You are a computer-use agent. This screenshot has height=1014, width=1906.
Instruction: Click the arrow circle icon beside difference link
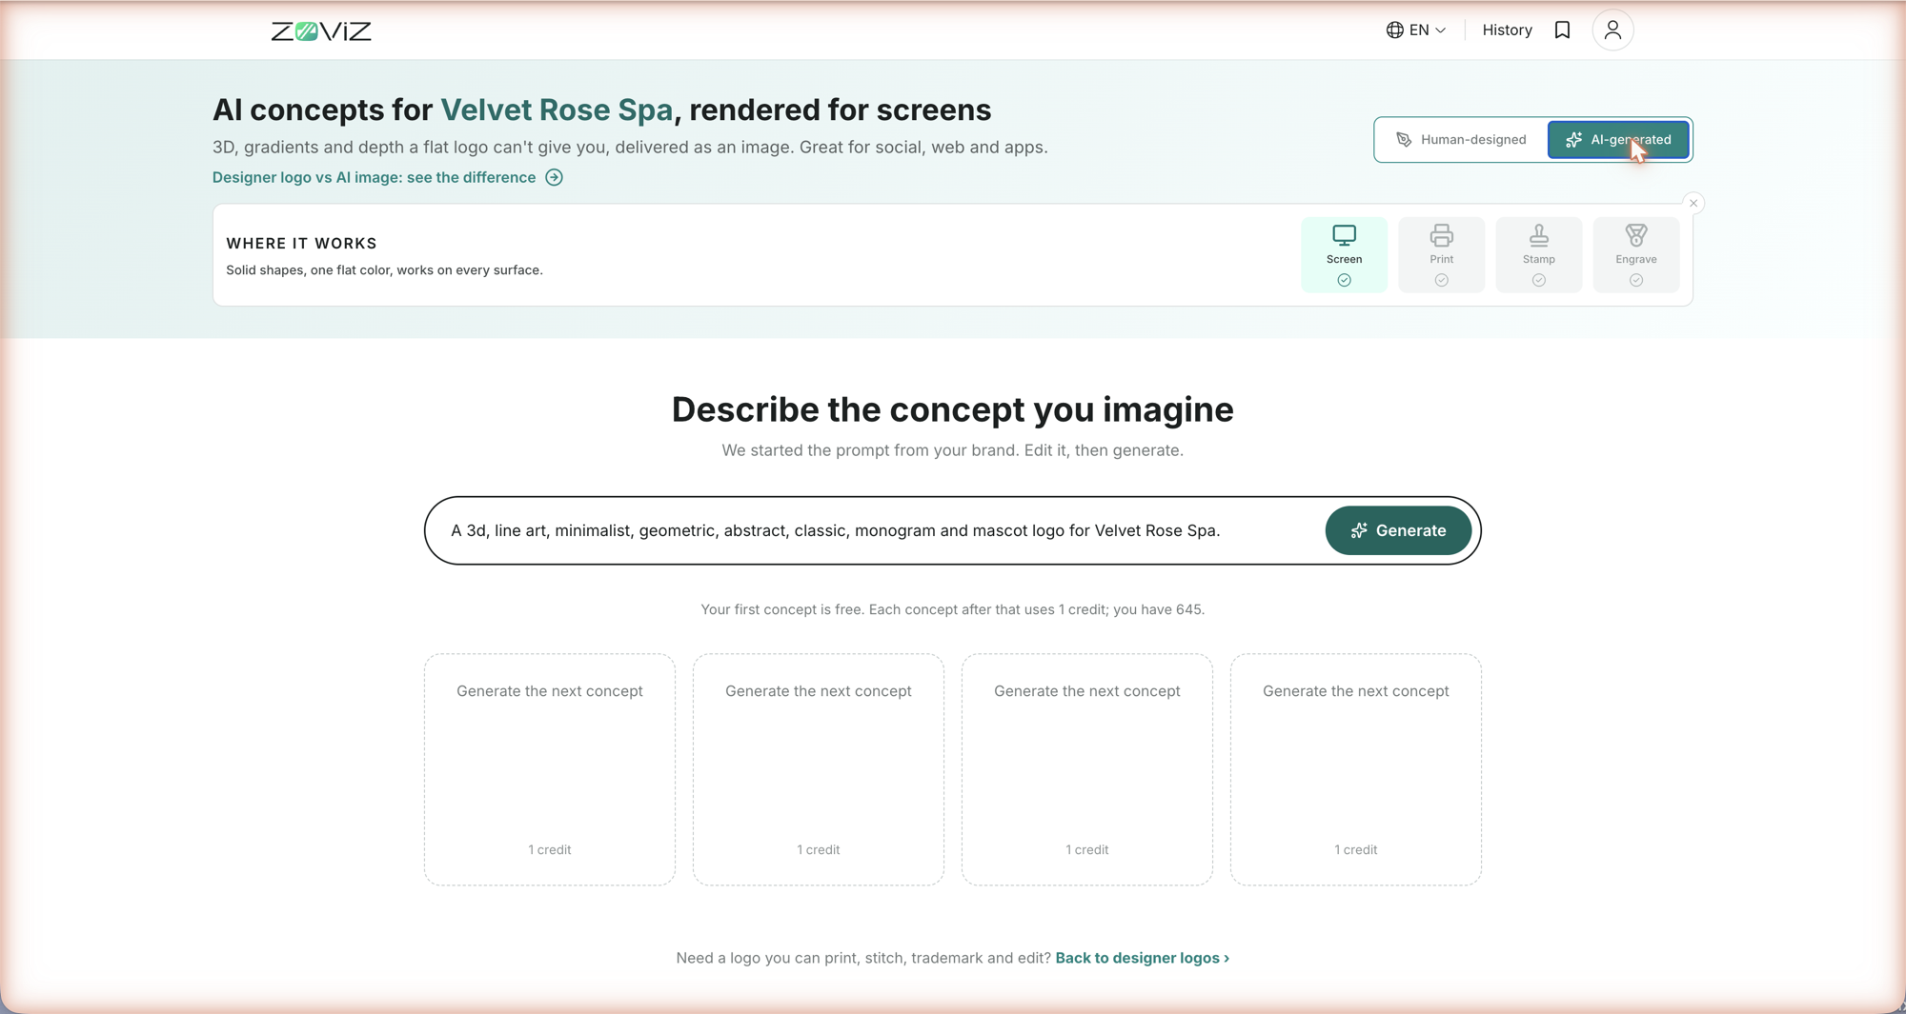(x=554, y=177)
